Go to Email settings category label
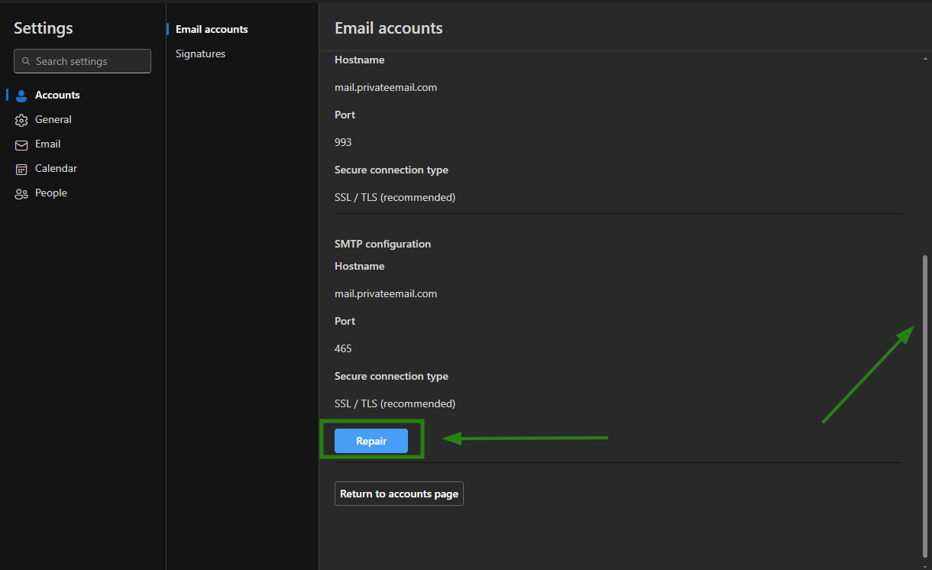Viewport: 932px width, 570px height. [x=47, y=144]
